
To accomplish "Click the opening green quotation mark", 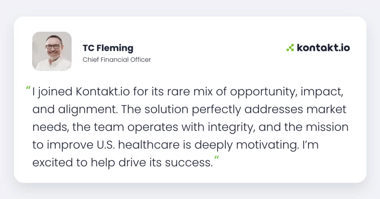I will (28, 88).
